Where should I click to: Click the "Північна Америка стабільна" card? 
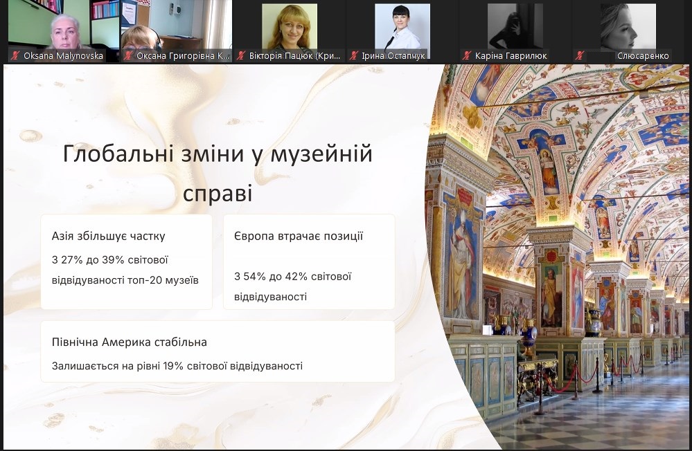pos(218,353)
